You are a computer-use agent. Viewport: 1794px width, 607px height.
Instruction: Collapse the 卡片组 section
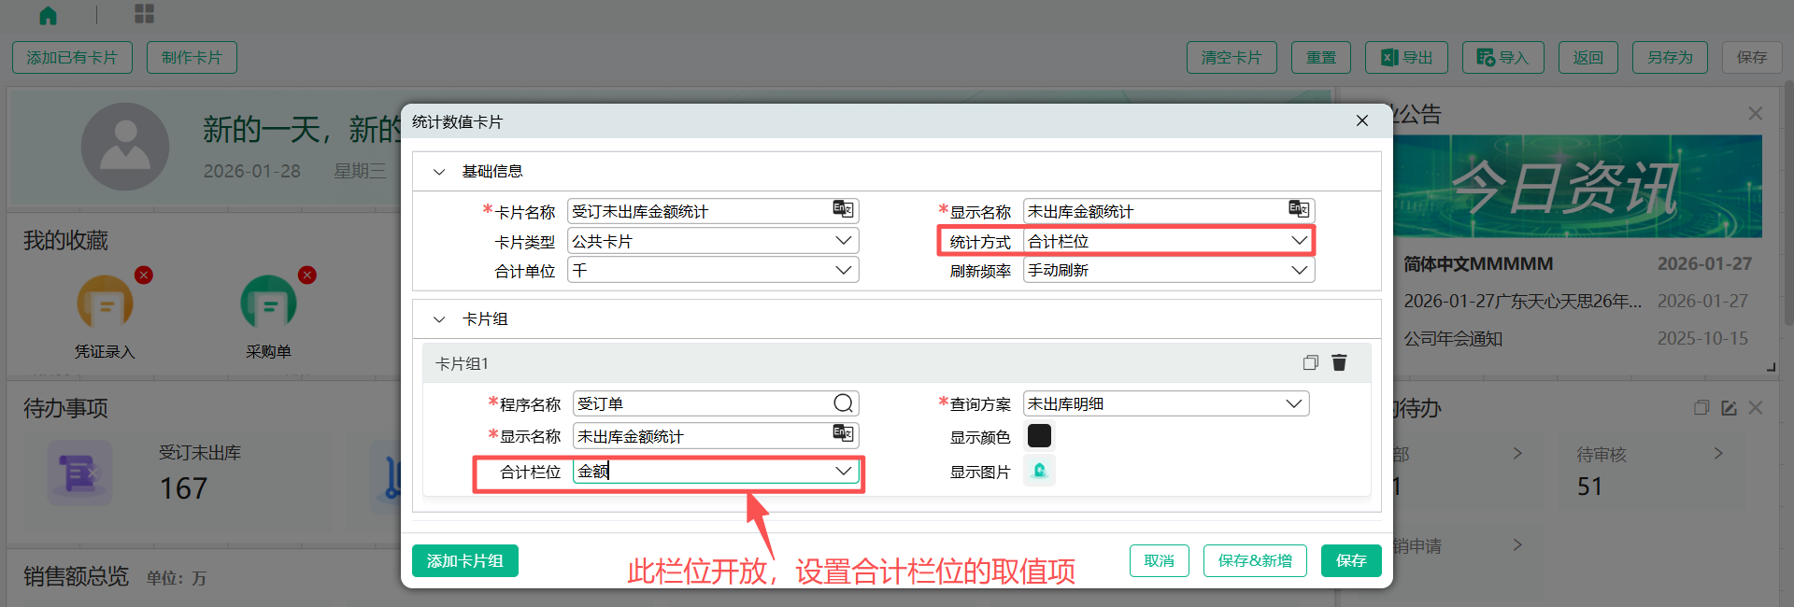pos(439,319)
